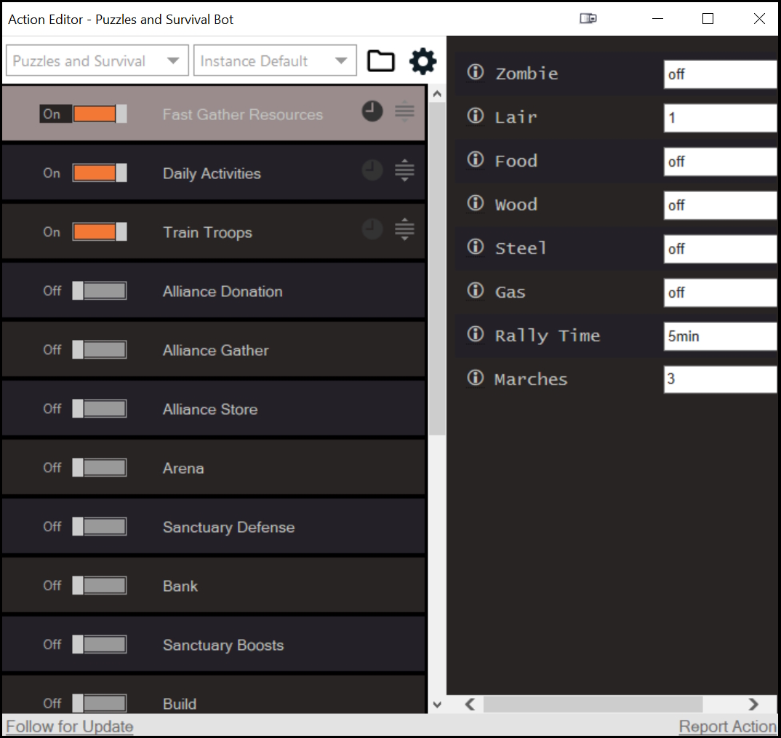Click the clock icon on Daily Activities
This screenshot has width=781, height=738.
(x=372, y=170)
